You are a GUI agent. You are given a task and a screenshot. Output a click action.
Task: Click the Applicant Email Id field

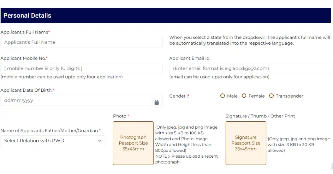[x=250, y=68]
